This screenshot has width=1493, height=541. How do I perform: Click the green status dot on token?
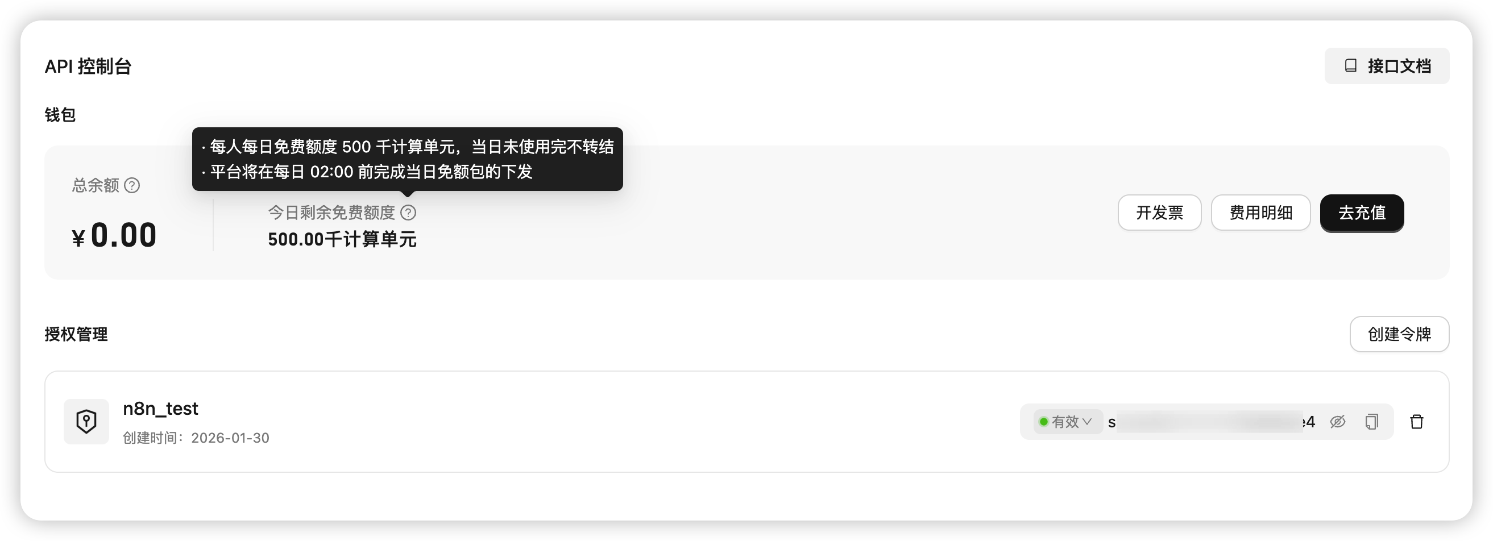tap(1044, 422)
